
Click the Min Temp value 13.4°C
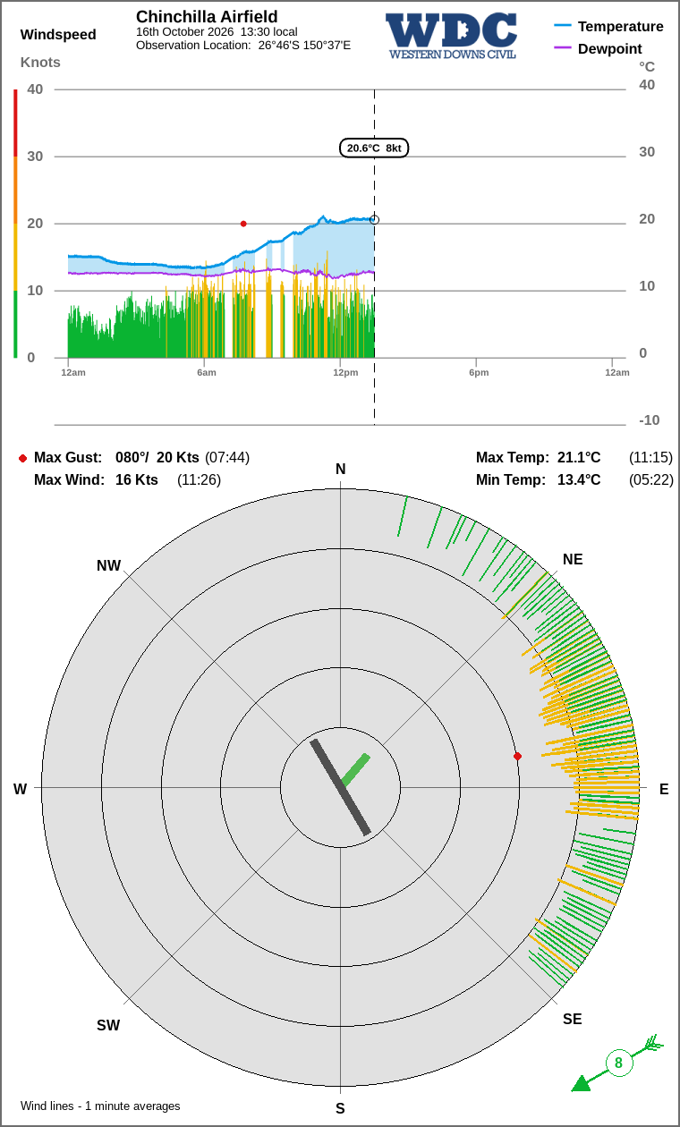click(579, 480)
